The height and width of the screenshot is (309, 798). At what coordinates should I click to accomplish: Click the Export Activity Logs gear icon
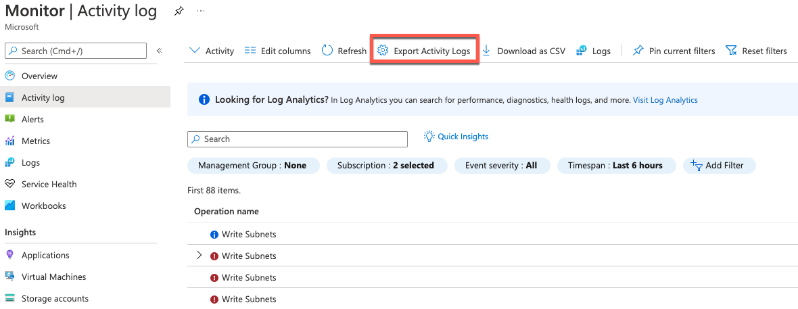[383, 51]
